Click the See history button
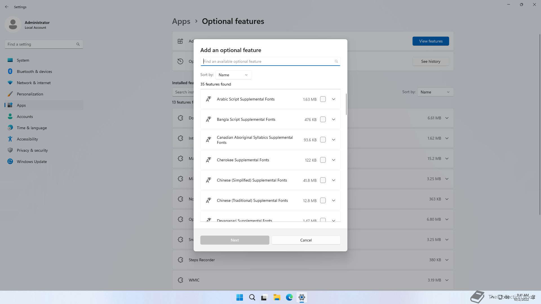 point(431,61)
